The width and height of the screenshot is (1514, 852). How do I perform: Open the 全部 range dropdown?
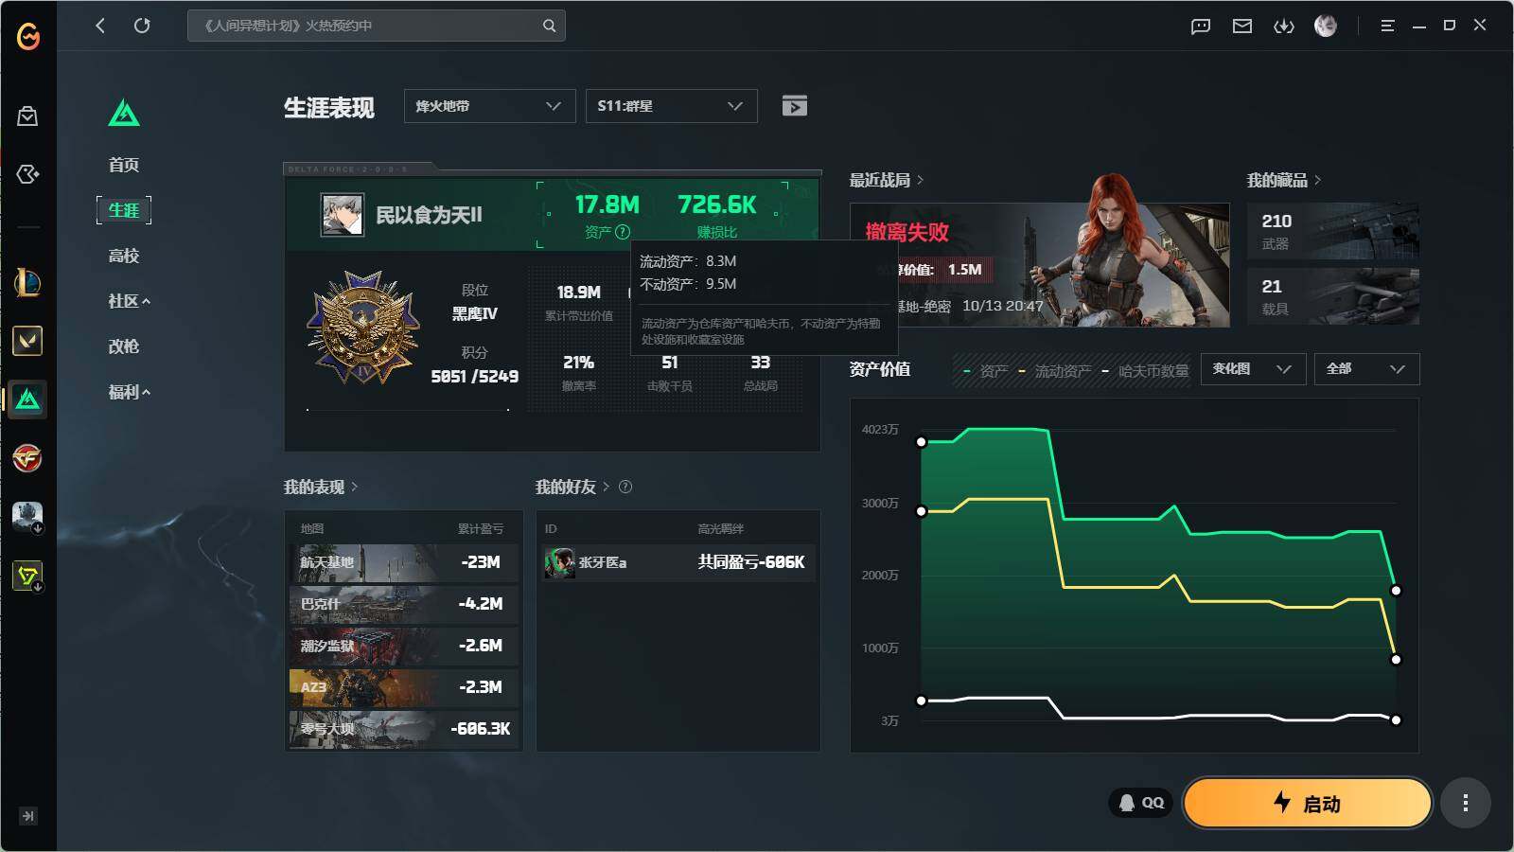click(1367, 369)
